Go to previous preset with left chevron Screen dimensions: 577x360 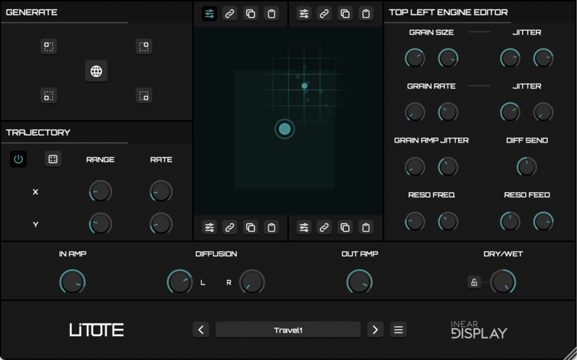(x=201, y=330)
